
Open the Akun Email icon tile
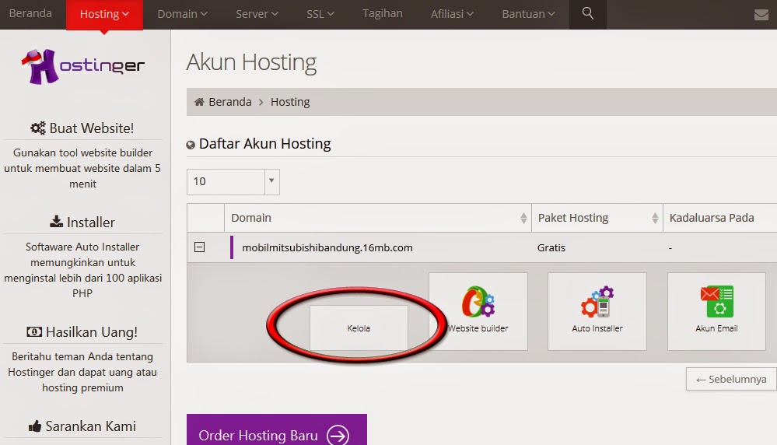(716, 311)
